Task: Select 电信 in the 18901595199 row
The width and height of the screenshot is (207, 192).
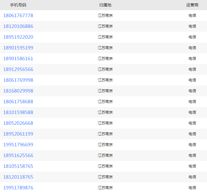Action: (192, 48)
